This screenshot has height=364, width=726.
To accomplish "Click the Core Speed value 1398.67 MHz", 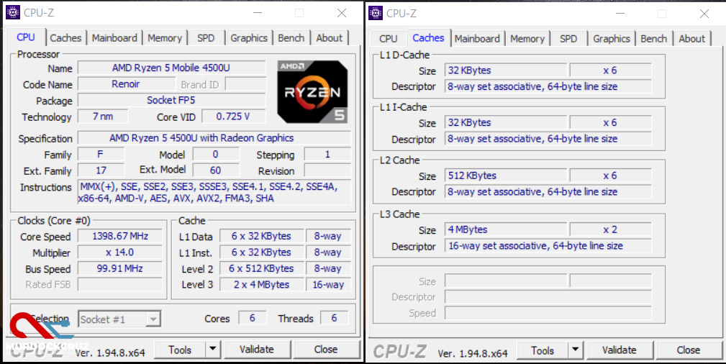I will pyautogui.click(x=120, y=236).
